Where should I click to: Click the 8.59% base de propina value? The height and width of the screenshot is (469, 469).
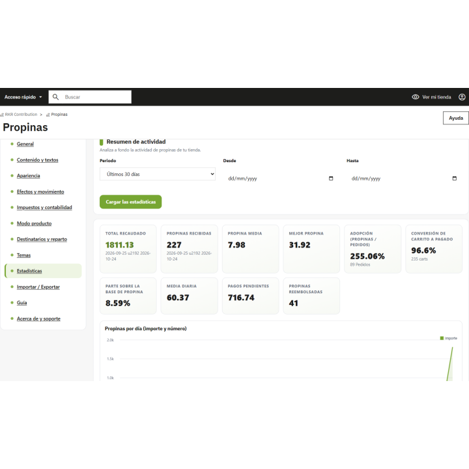(x=117, y=304)
